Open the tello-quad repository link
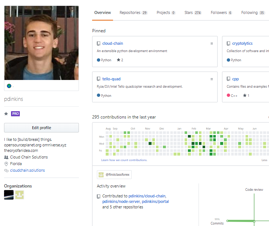The image size is (269, 226). pos(112,79)
